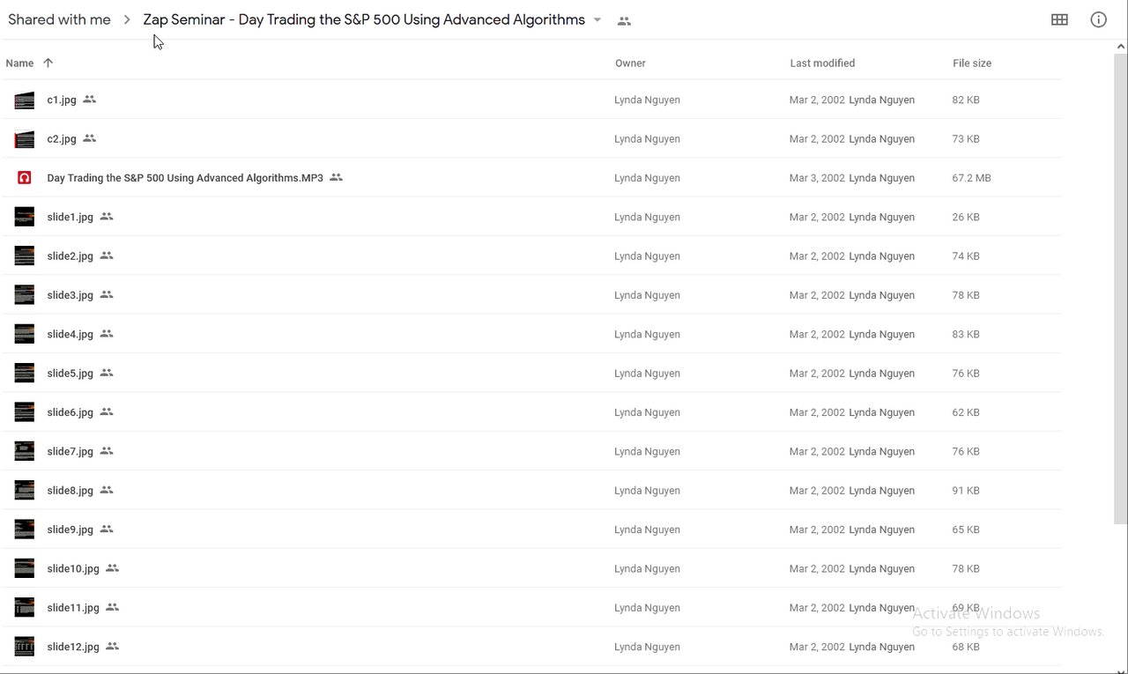Screen dimensions: 1128x674
Task: Select c2.jpg image thumbnail icon
Action: pos(25,139)
